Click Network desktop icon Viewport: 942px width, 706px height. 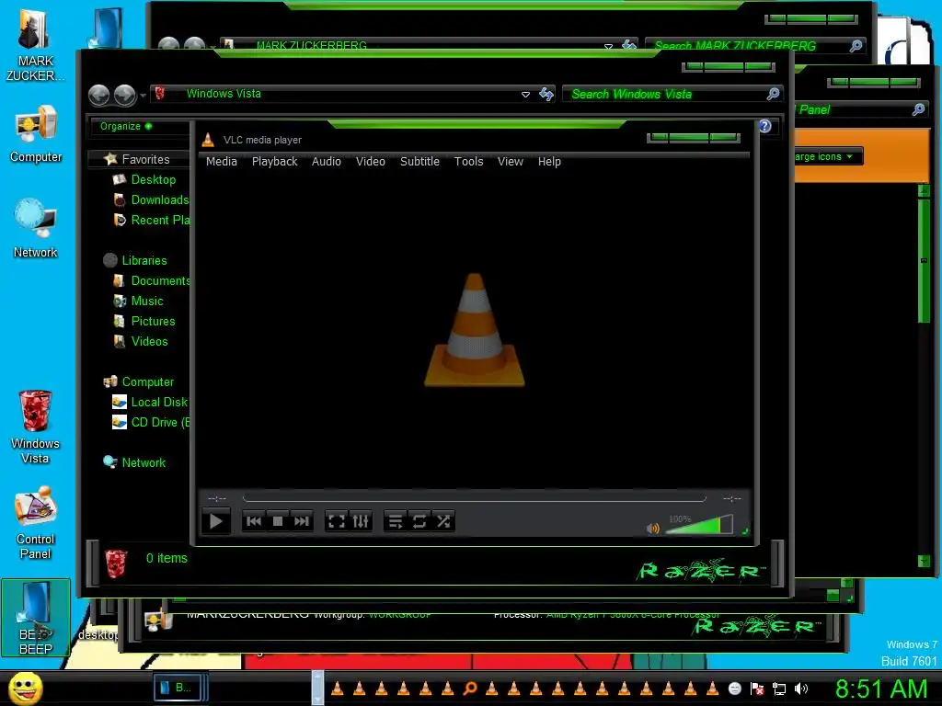[36, 229]
